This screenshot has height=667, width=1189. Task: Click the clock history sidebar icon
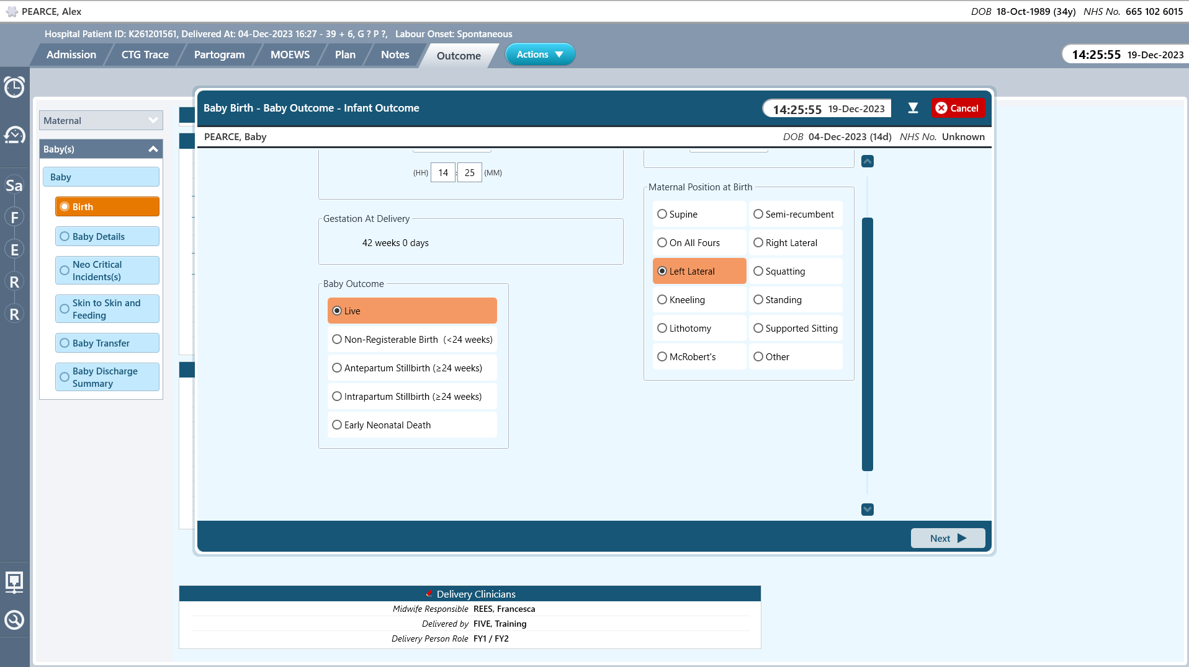click(x=14, y=135)
